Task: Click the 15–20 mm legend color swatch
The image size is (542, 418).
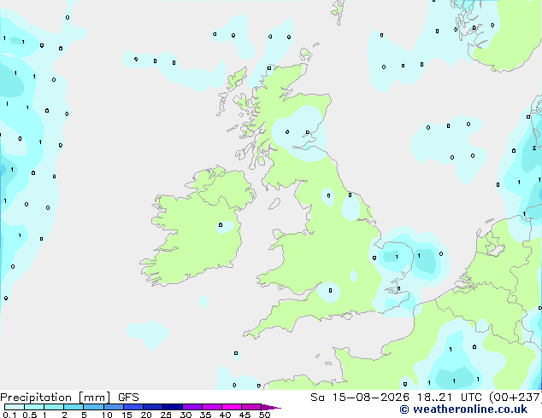Action: click(x=133, y=407)
